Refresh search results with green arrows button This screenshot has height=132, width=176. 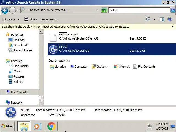coord(104,10)
